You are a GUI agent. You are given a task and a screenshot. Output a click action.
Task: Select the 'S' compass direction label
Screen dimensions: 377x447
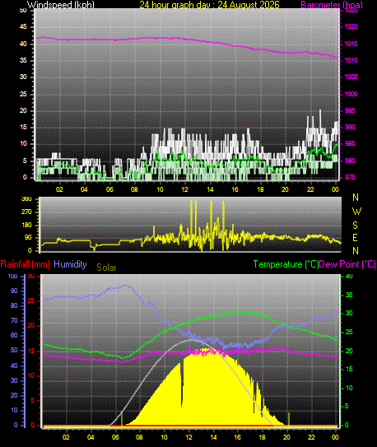[355, 226]
